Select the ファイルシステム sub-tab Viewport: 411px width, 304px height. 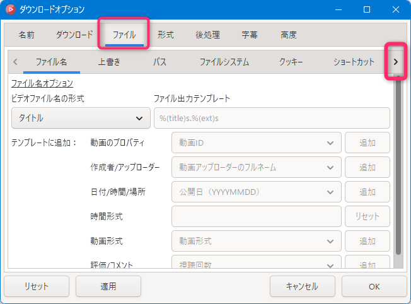[224, 62]
